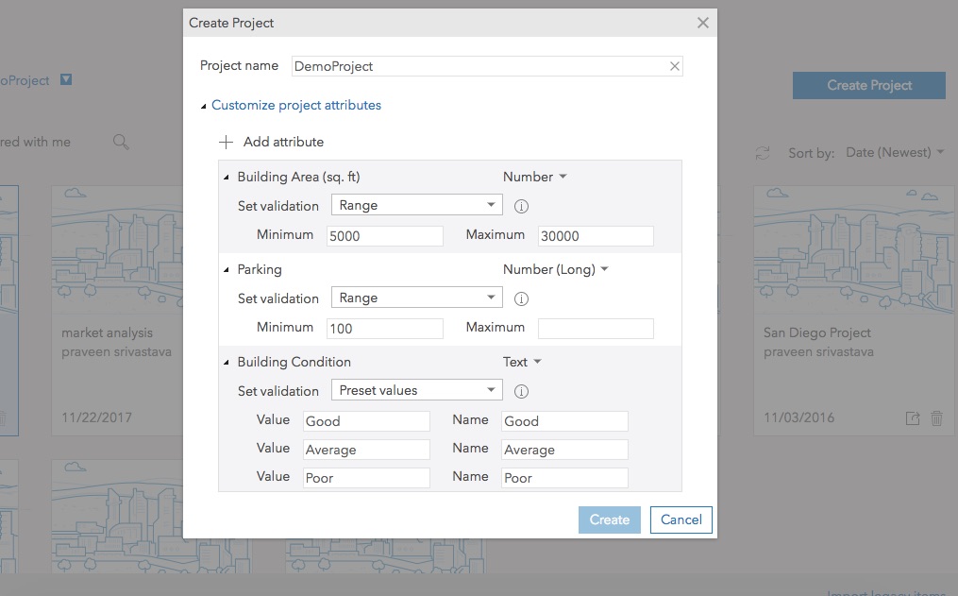Clear the Project name field with X icon
958x596 pixels.
point(675,66)
